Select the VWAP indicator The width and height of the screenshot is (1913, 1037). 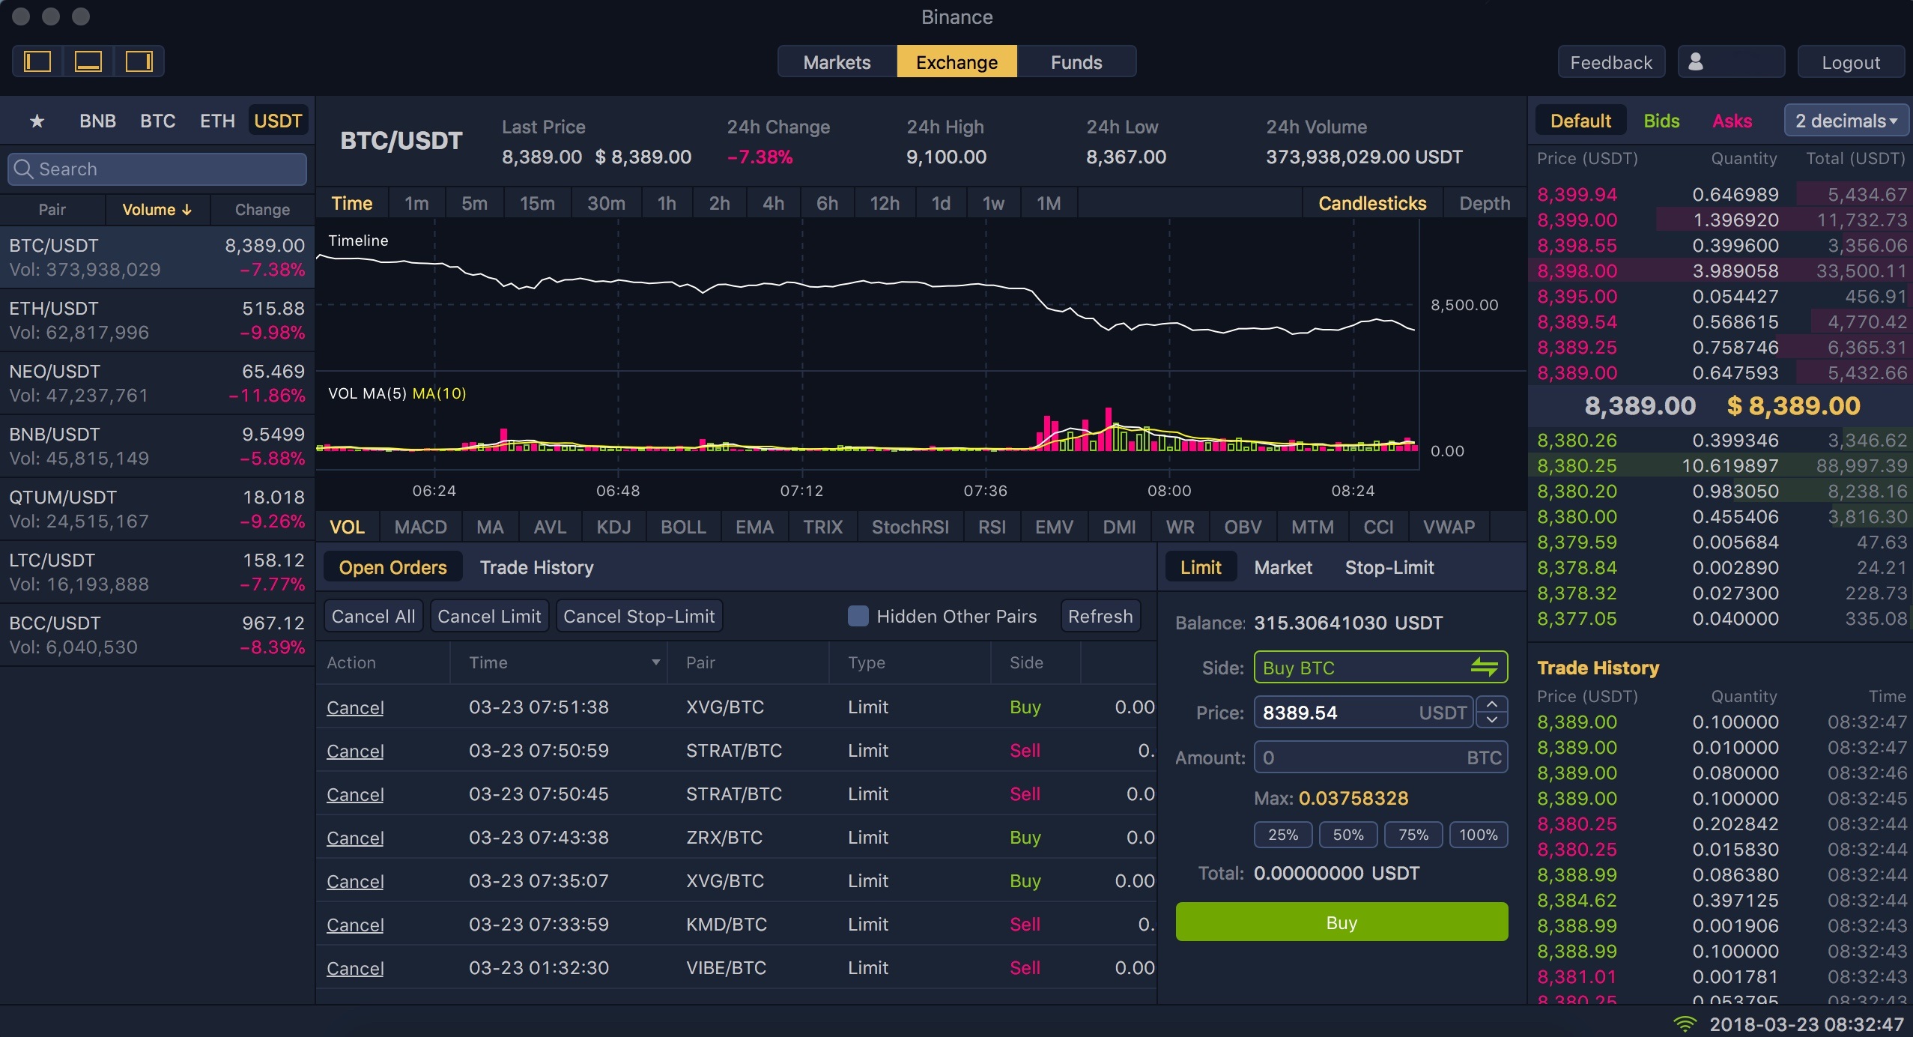pos(1449,527)
